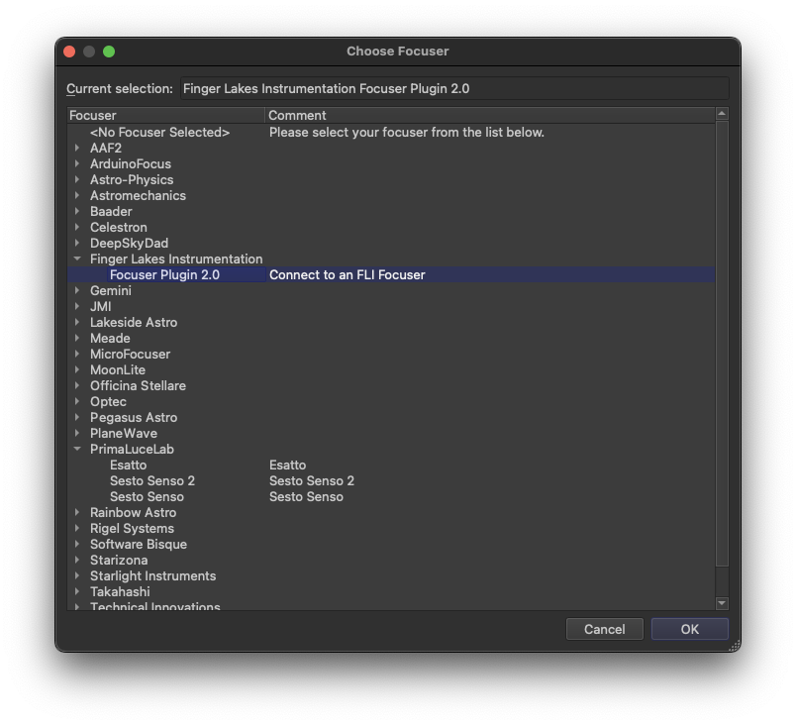Viewport: 796px width, 725px height.
Task: Click the Comment column header
Action: pos(489,116)
